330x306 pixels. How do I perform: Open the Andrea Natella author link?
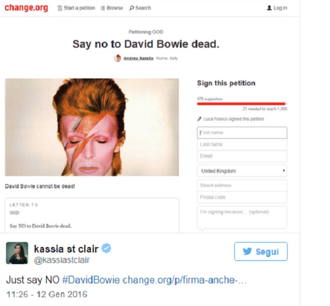click(x=138, y=58)
